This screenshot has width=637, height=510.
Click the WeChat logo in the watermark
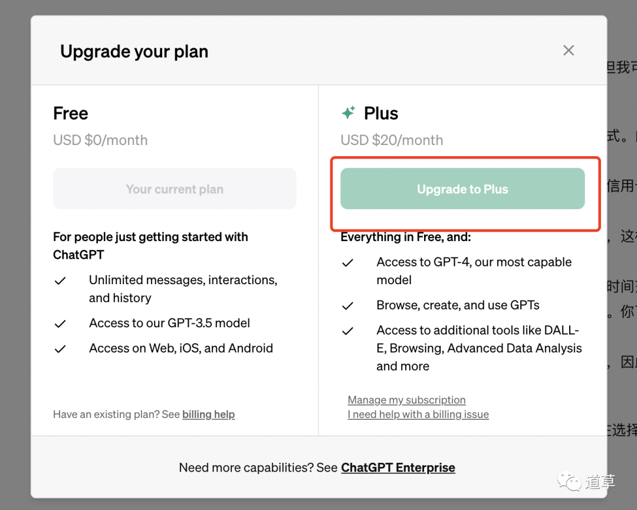(570, 482)
